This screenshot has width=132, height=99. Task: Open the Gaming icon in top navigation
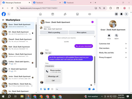[89, 14]
